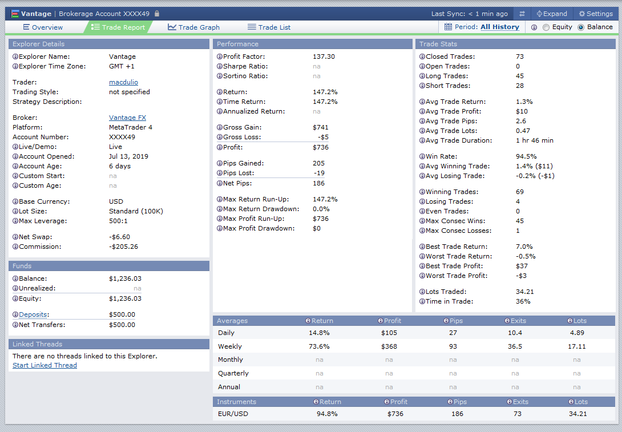622x432 pixels.
Task: Open the Vantage FX broker link
Action: pos(127,118)
